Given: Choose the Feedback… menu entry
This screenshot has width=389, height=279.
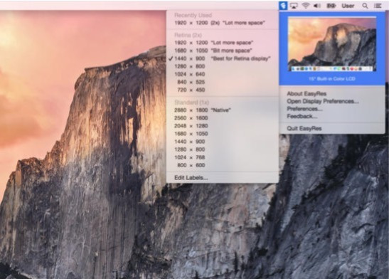Looking at the screenshot, I should (x=302, y=116).
